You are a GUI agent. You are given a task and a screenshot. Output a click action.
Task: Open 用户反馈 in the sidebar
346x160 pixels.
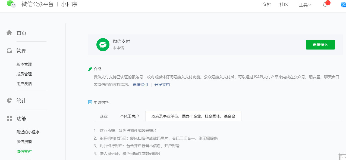24,84
